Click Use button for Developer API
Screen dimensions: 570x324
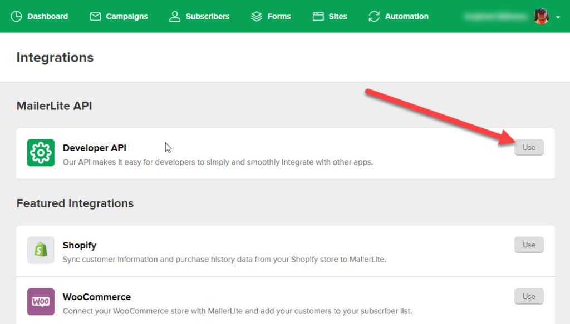pyautogui.click(x=529, y=147)
